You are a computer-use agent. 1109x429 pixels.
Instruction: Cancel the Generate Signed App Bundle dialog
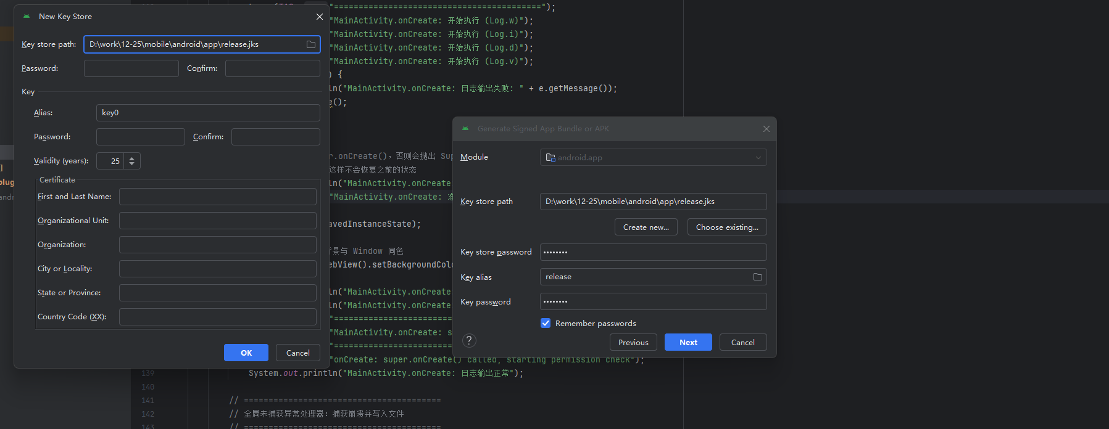click(743, 342)
